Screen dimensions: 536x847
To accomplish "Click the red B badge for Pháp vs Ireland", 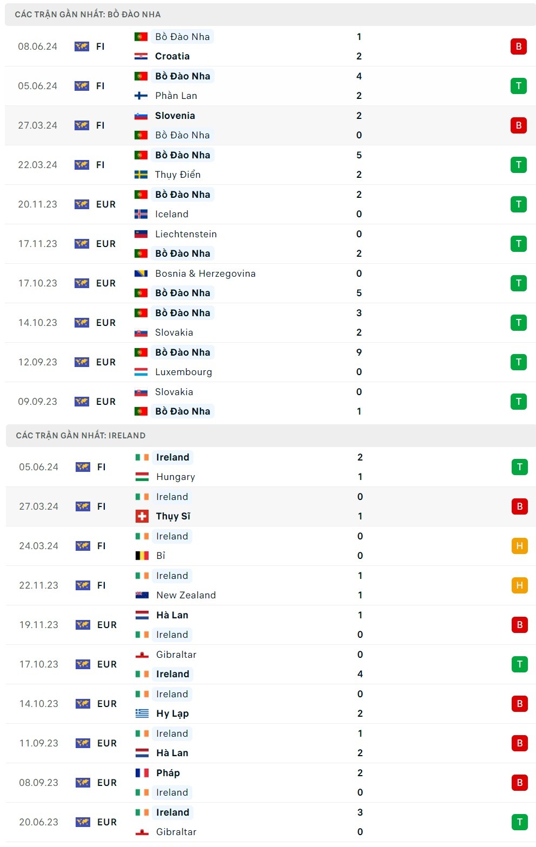I will 519,783.
